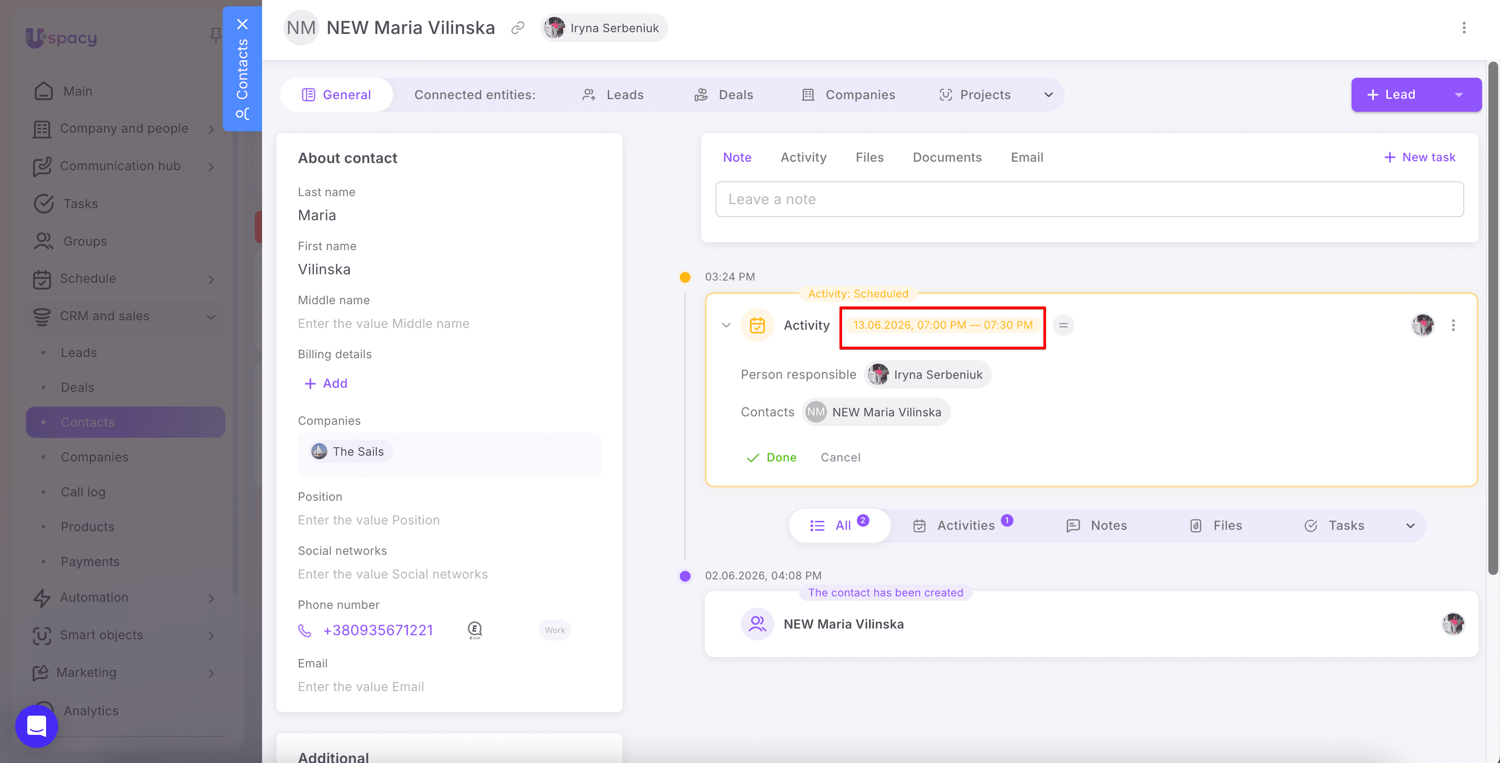The width and height of the screenshot is (1500, 763).
Task: Click the contact-created entry user icon
Action: pos(757,624)
